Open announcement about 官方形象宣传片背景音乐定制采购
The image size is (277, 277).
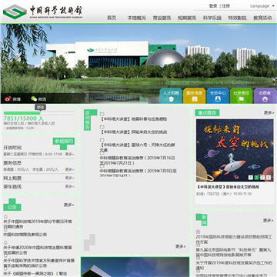click(39, 263)
